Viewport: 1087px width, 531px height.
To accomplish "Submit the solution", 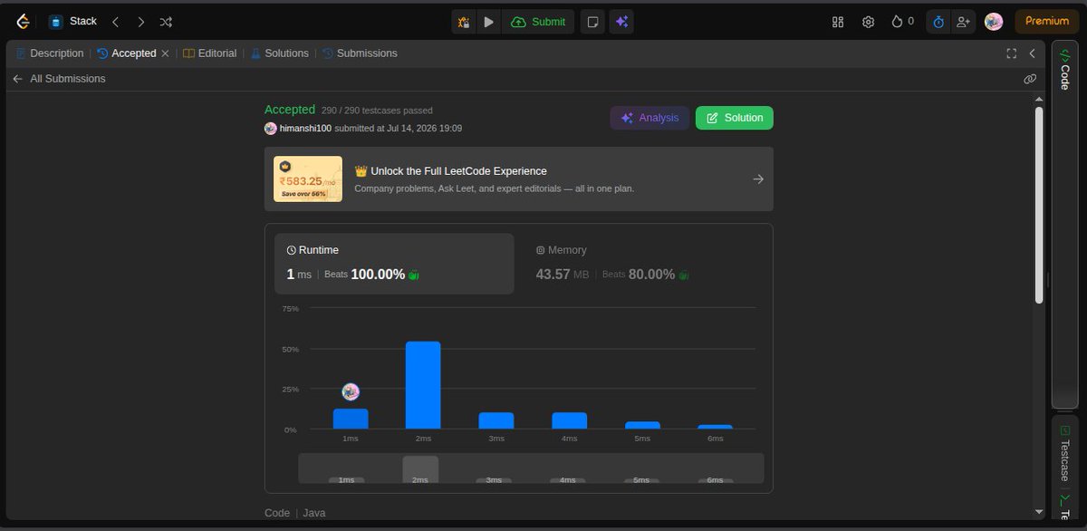I will [538, 22].
